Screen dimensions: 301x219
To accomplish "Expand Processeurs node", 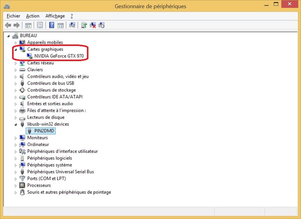I will [x=15, y=186].
